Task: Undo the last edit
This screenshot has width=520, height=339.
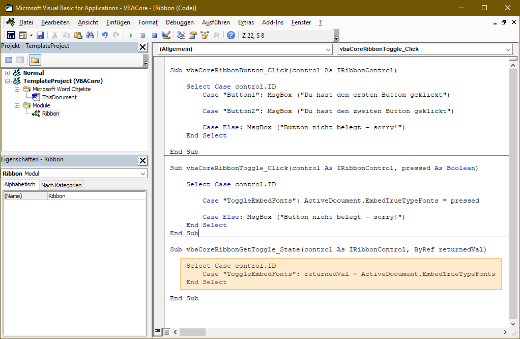Action: coord(104,35)
